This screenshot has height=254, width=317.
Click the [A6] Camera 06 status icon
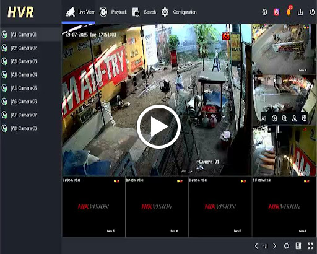pyautogui.click(x=4, y=102)
